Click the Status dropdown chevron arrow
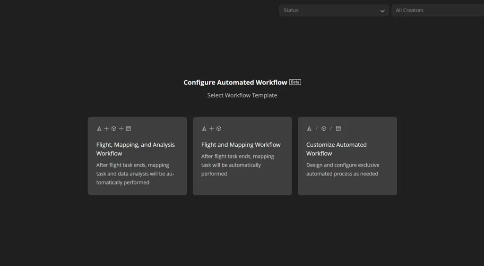The height and width of the screenshot is (266, 484). coord(382,11)
